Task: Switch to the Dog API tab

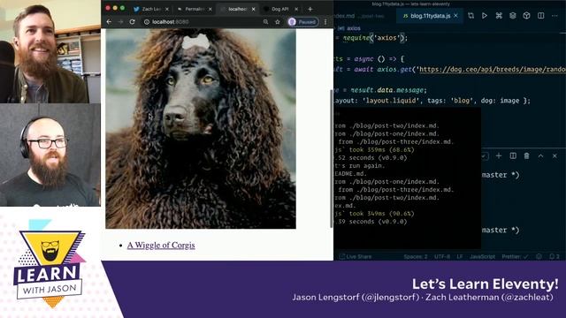Action: click(280, 9)
